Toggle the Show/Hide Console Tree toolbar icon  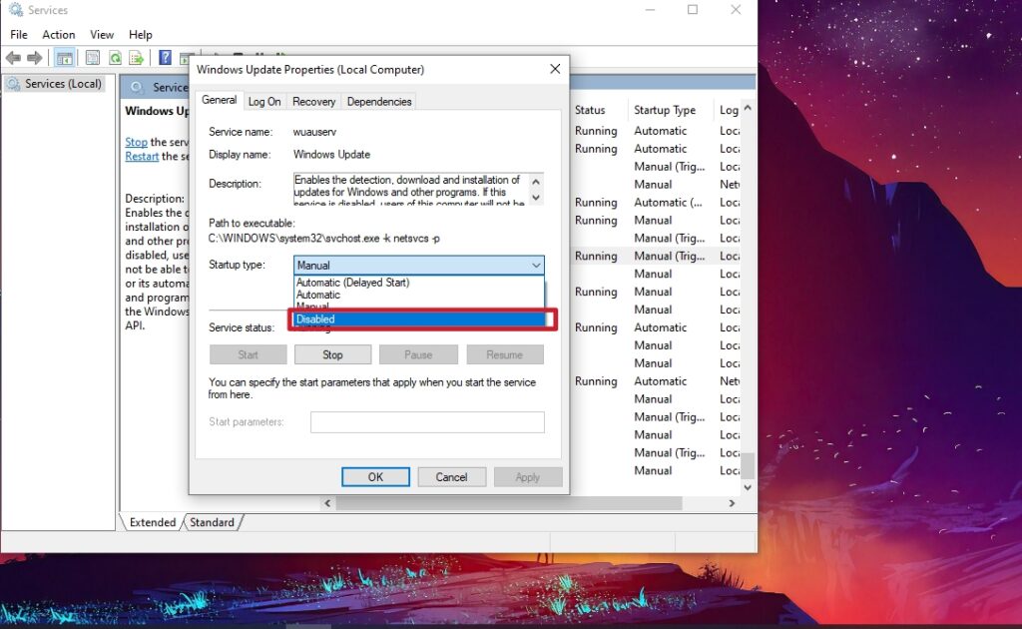point(65,58)
